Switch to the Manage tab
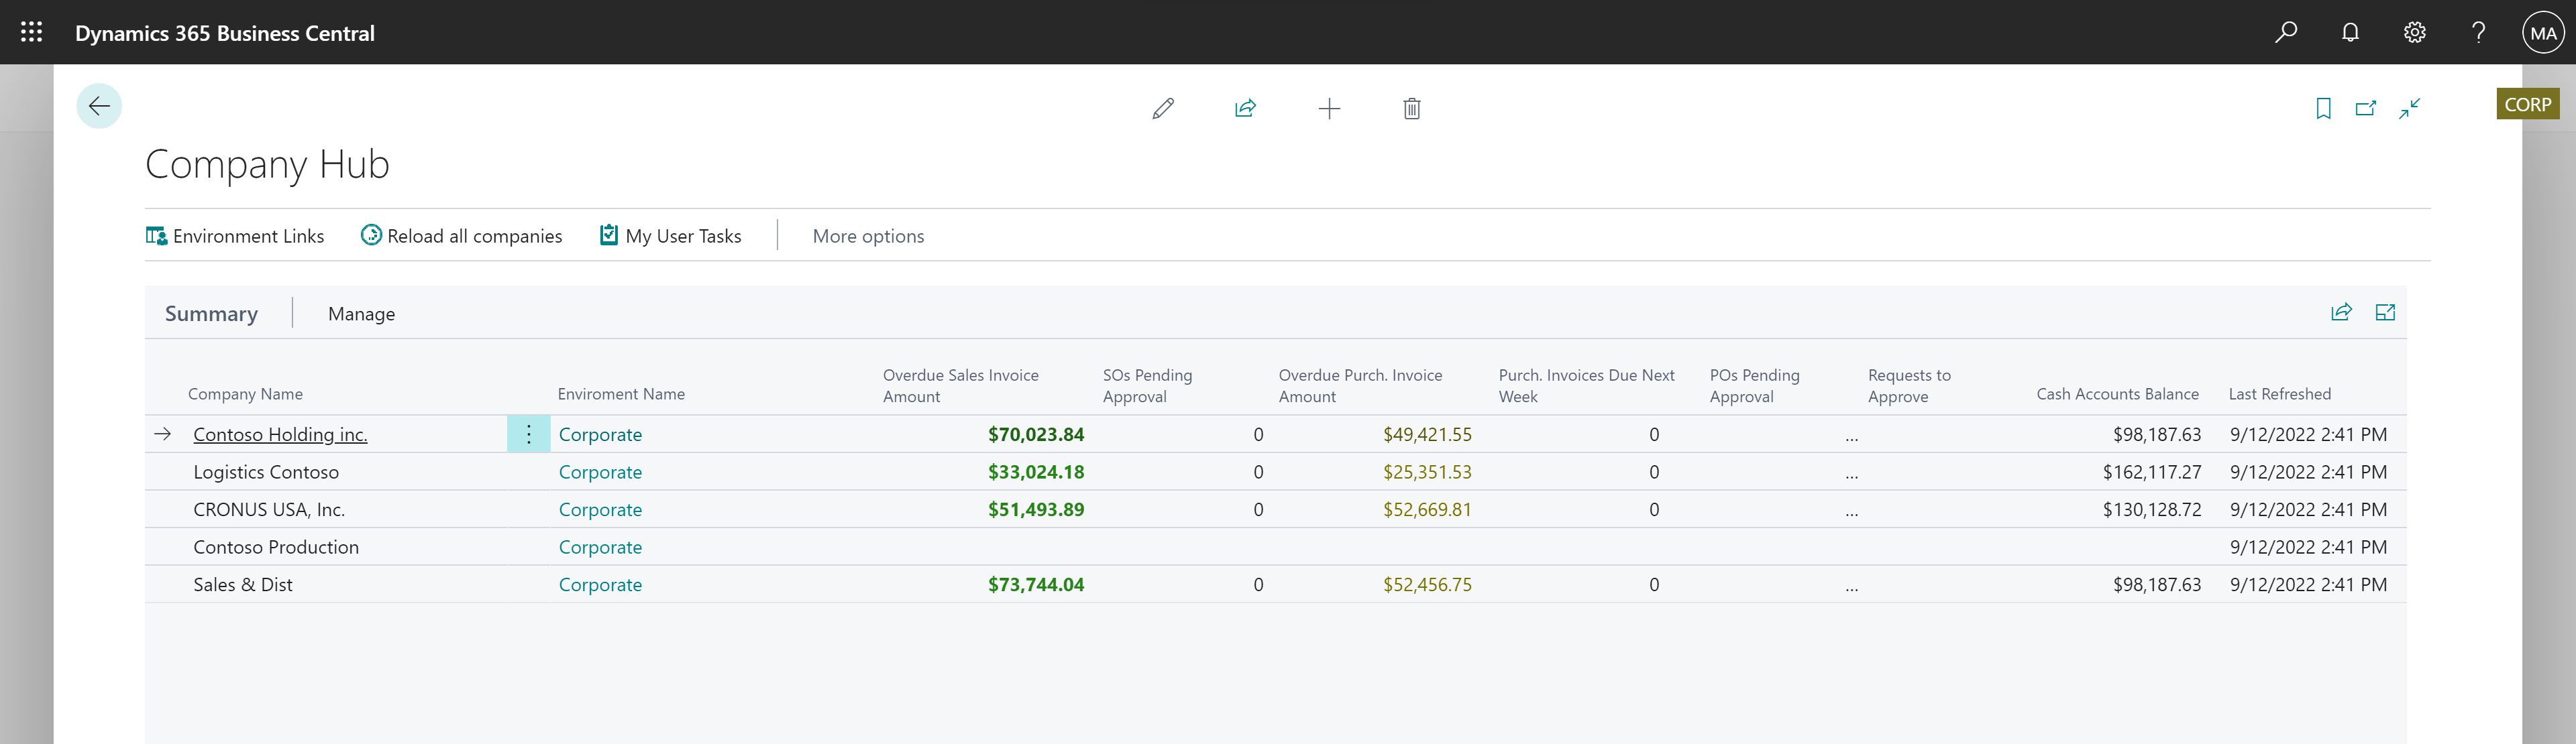The image size is (2576, 744). click(361, 312)
